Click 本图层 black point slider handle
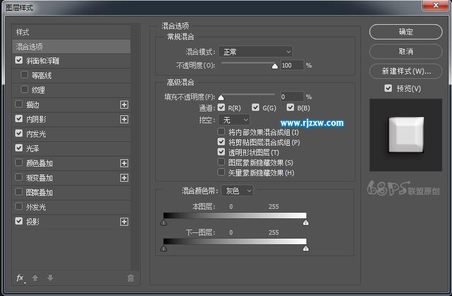This screenshot has width=452, height=296. (x=164, y=222)
